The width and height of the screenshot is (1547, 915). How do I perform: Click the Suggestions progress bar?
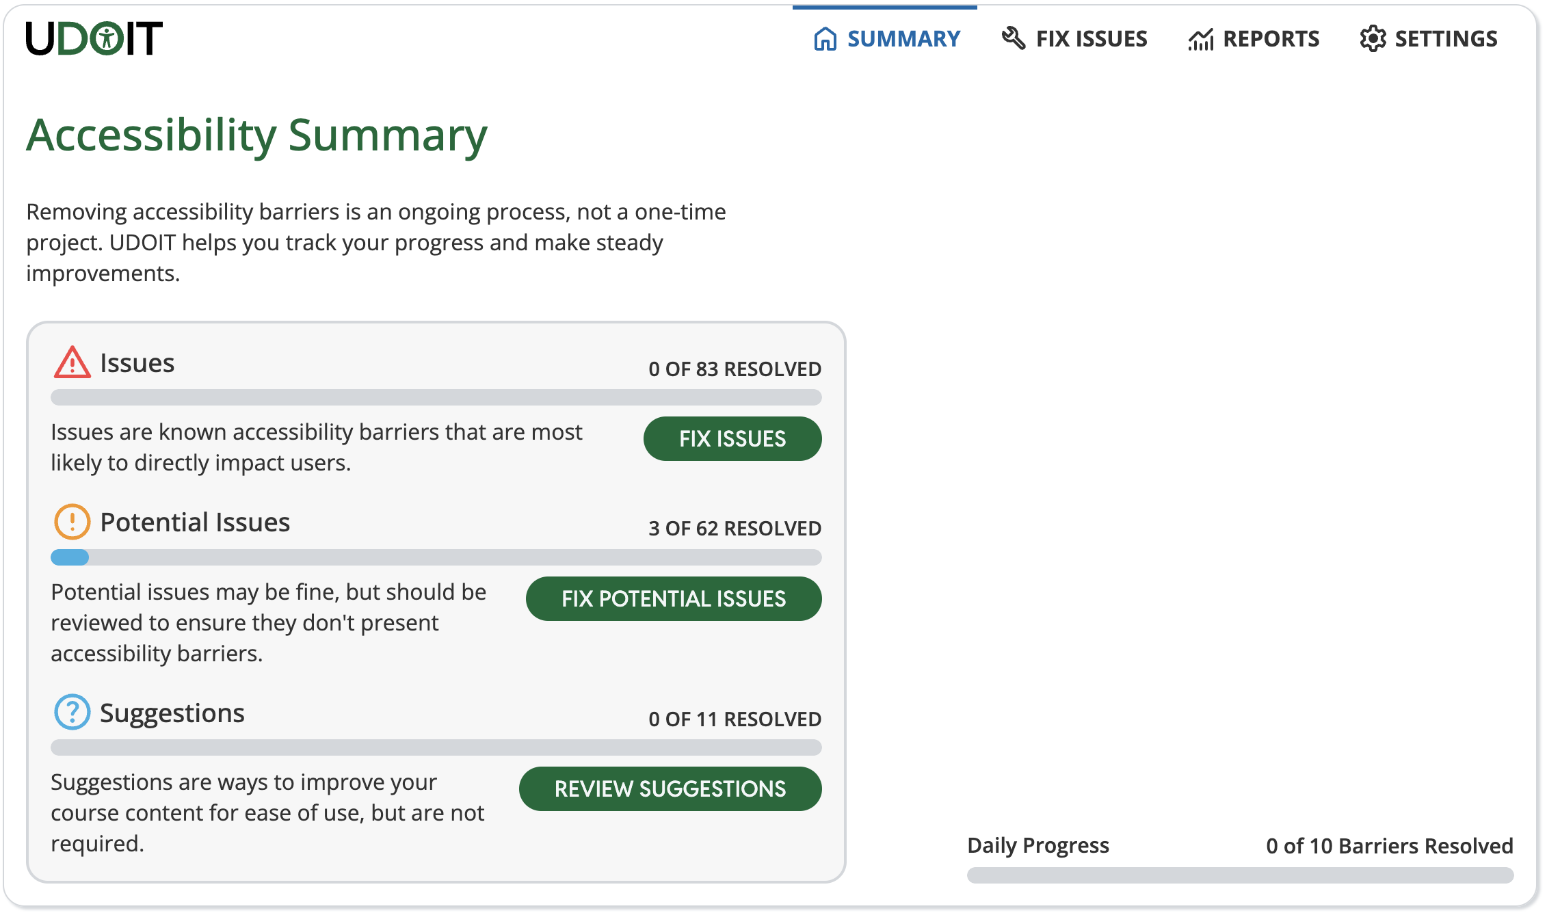436,747
